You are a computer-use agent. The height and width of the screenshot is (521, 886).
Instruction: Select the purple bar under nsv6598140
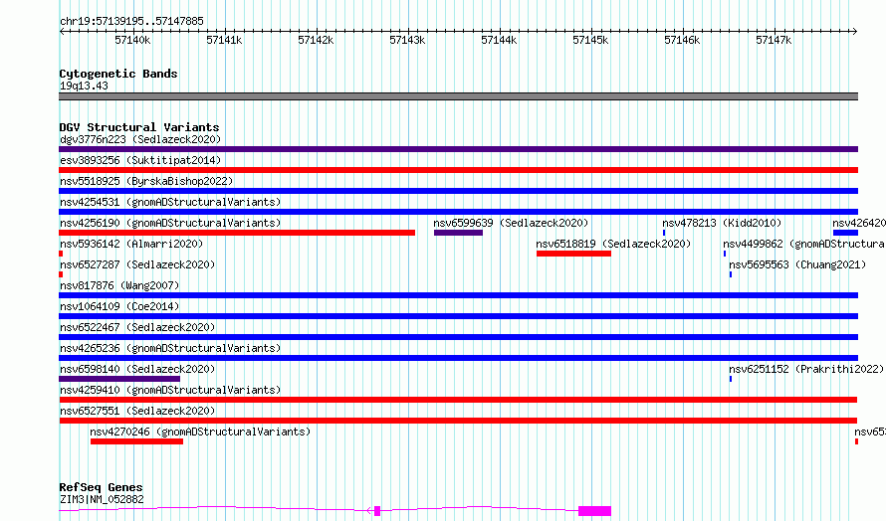coord(119,379)
